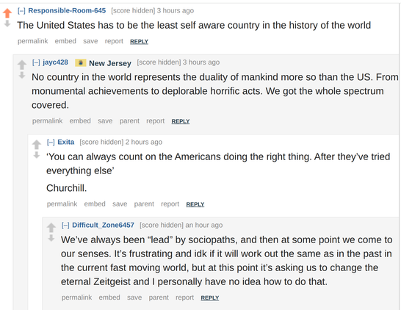Collapse jayc428's comment with [–]
Screen dimensions: 401x310
pyautogui.click(x=36, y=62)
